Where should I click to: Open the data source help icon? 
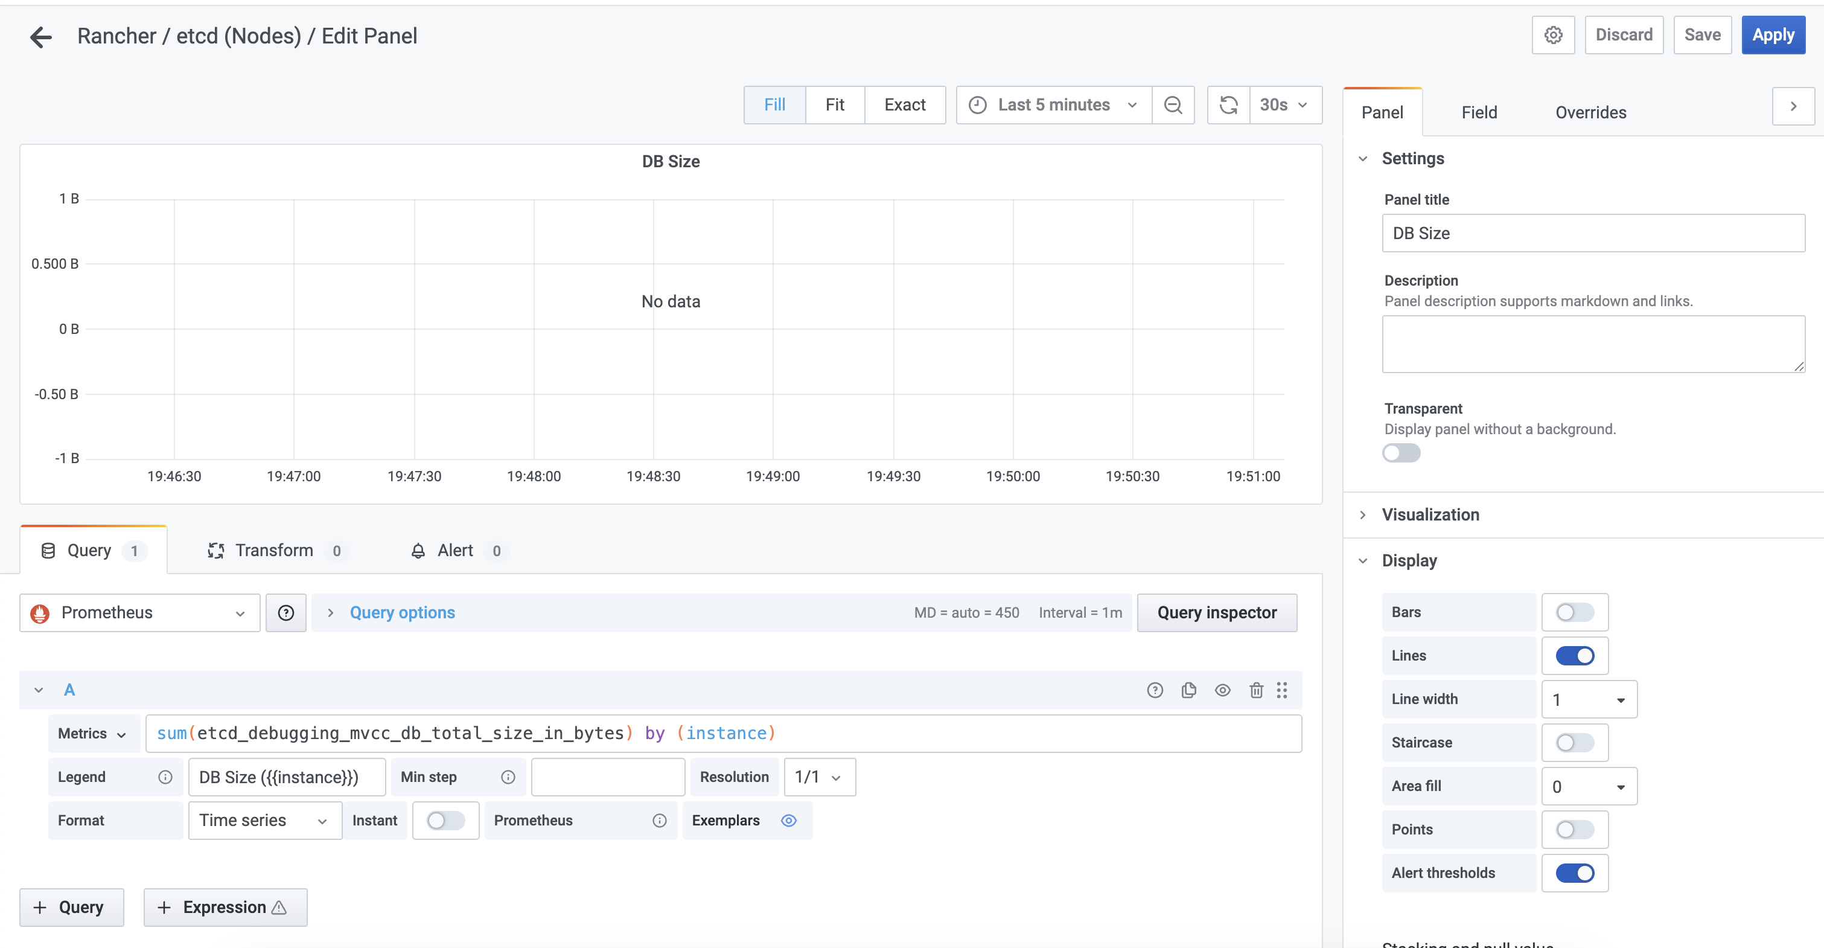286,612
